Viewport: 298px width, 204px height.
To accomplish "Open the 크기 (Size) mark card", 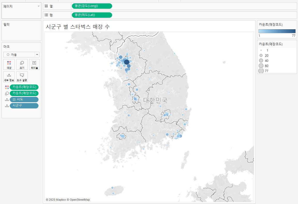I will pos(22,64).
